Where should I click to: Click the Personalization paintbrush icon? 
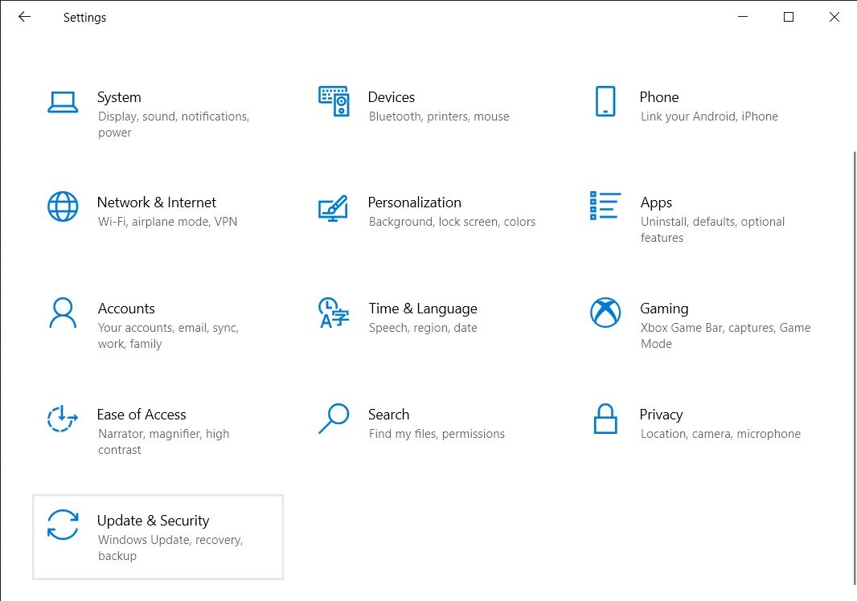[x=333, y=208]
